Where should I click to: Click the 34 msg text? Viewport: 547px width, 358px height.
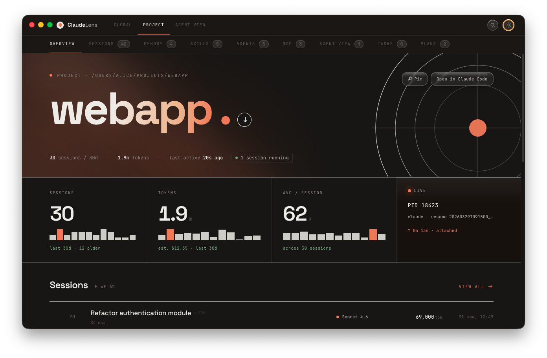pos(98,323)
